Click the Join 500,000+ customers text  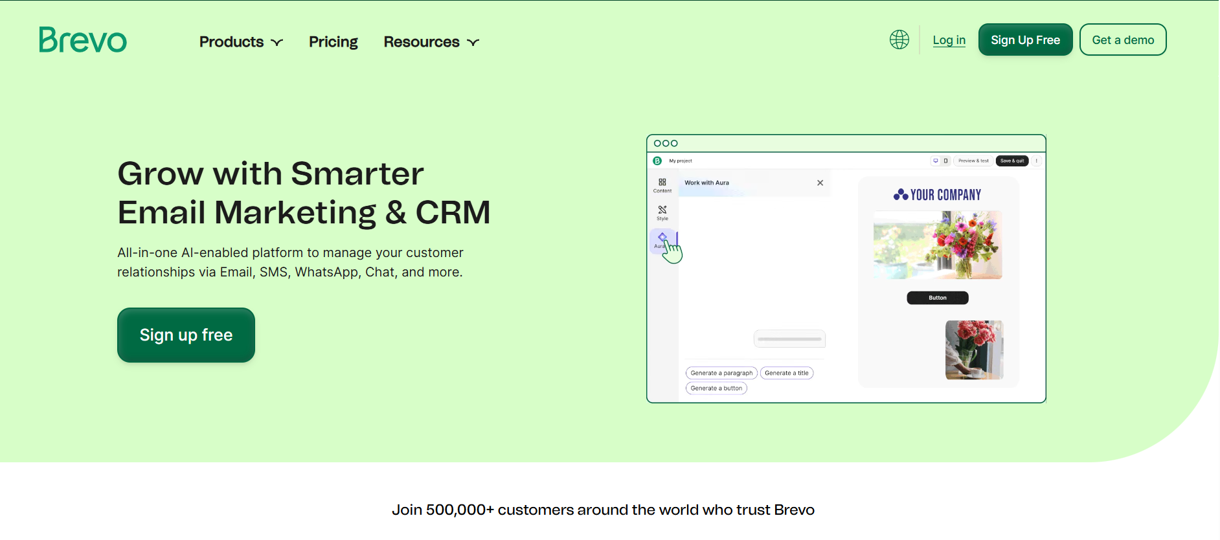point(603,510)
